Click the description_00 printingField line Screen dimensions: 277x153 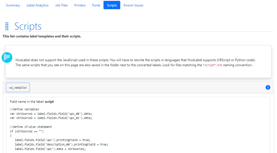point(61,145)
